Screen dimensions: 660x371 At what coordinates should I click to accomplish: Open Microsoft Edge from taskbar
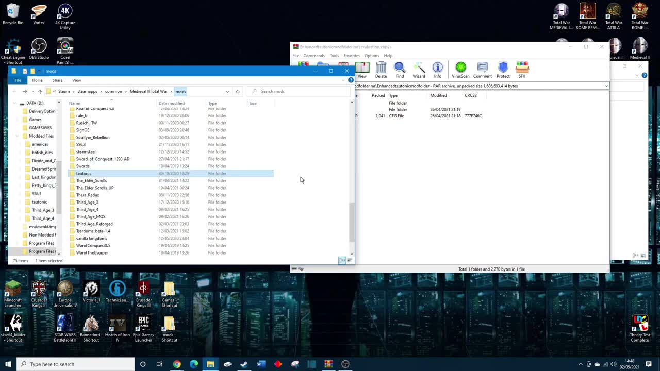(194, 364)
